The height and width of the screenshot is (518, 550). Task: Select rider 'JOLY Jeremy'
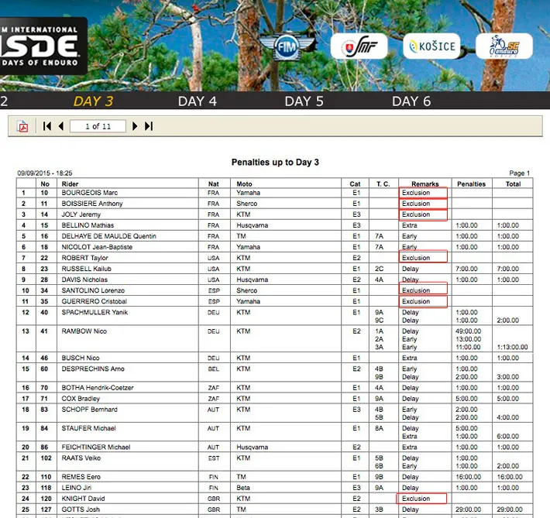[x=81, y=214]
